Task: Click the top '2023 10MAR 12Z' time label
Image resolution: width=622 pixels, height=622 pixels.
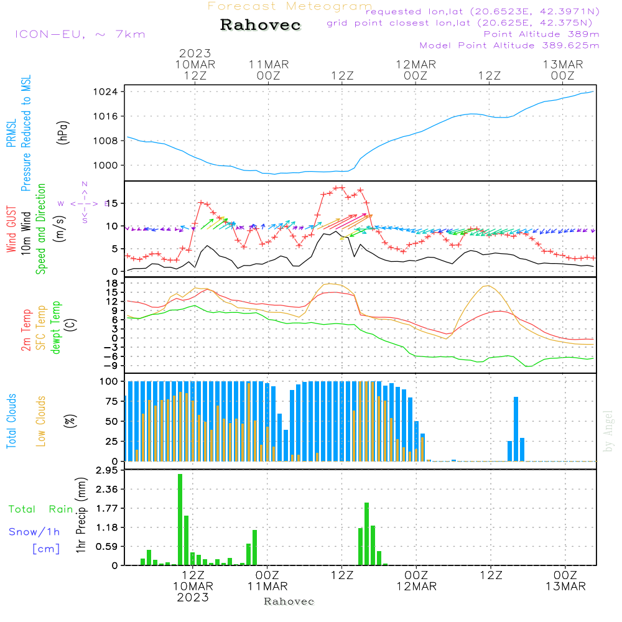Action: coord(195,65)
